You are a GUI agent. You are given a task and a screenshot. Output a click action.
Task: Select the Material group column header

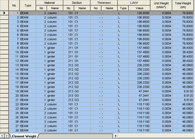tap(50, 3)
